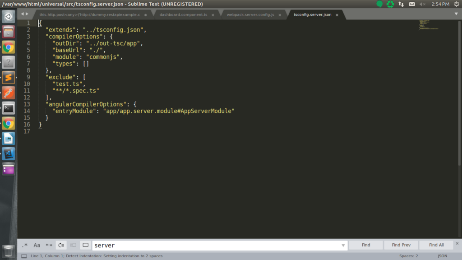This screenshot has width=462, height=260.
Task: Click in the find text field
Action: (217, 246)
